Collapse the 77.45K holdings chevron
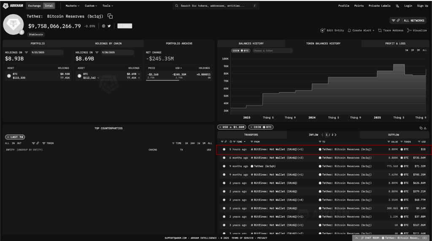Image resolution: width=432 pixels, height=241 pixels. click(x=139, y=78)
